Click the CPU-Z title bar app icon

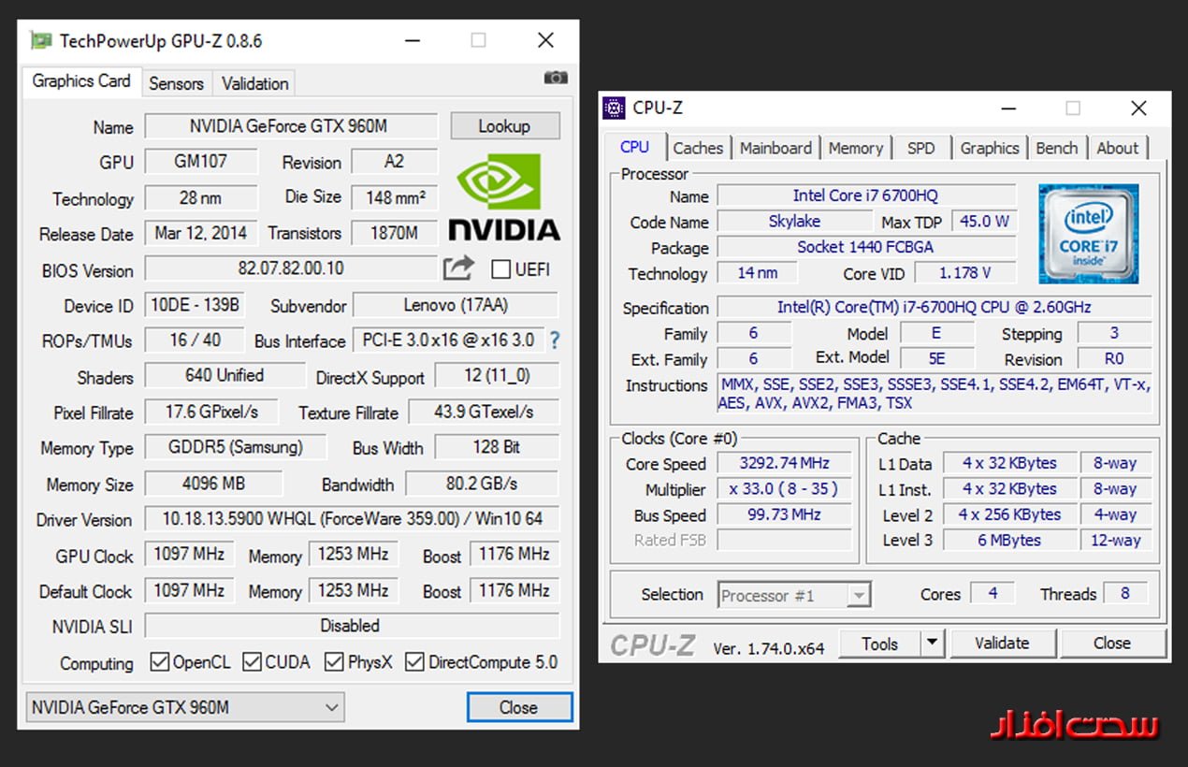614,108
